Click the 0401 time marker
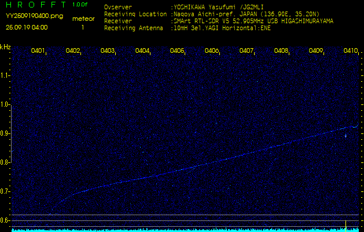364x232 pixels. coord(38,51)
